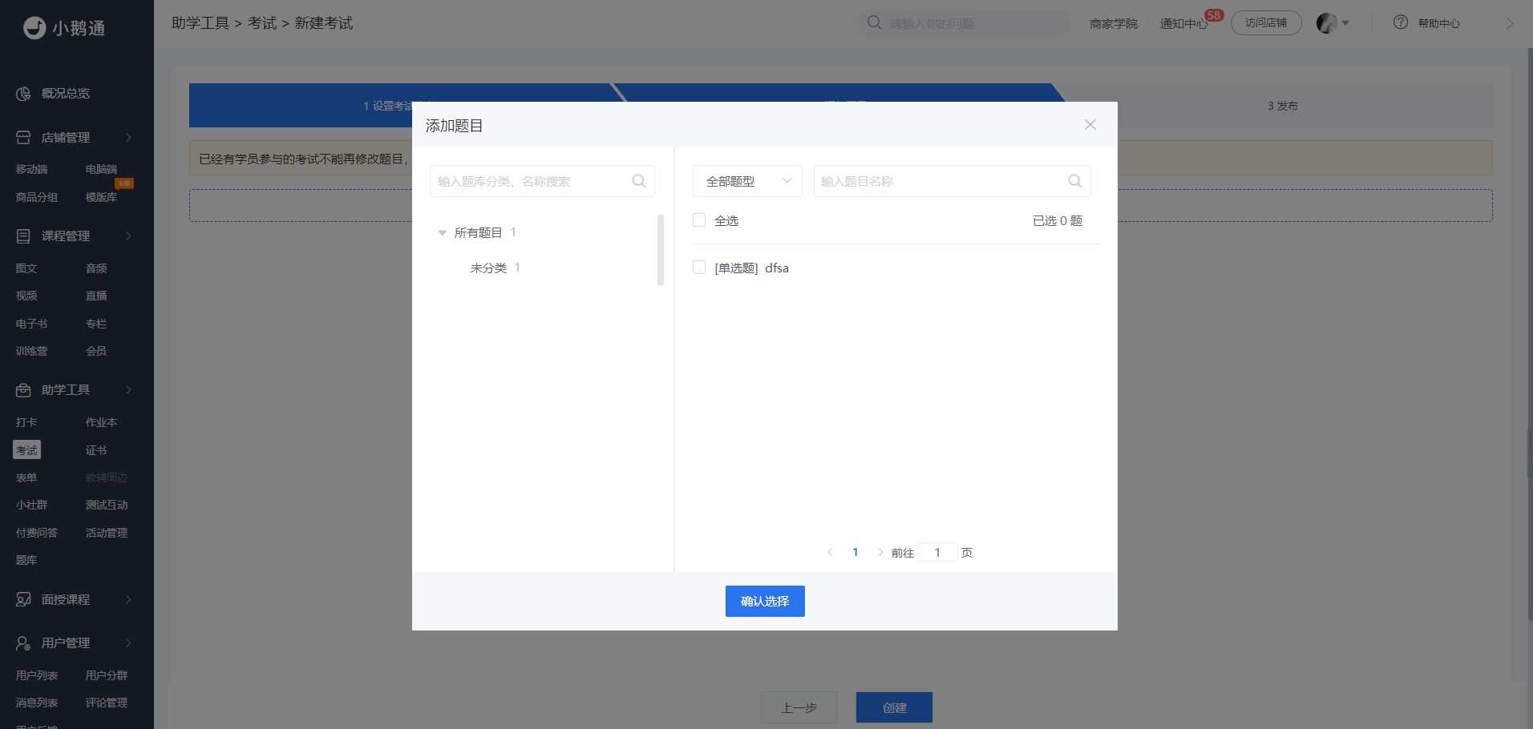Click the 帮助中心 help question-mark icon
The height and width of the screenshot is (729, 1533).
coord(1400,22)
